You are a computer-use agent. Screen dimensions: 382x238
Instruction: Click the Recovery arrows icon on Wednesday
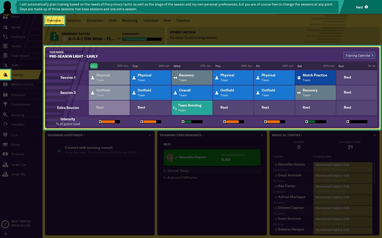175,78
